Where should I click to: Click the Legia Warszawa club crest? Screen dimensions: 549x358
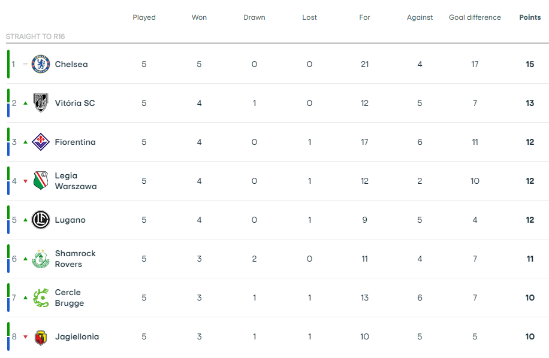[x=41, y=181]
